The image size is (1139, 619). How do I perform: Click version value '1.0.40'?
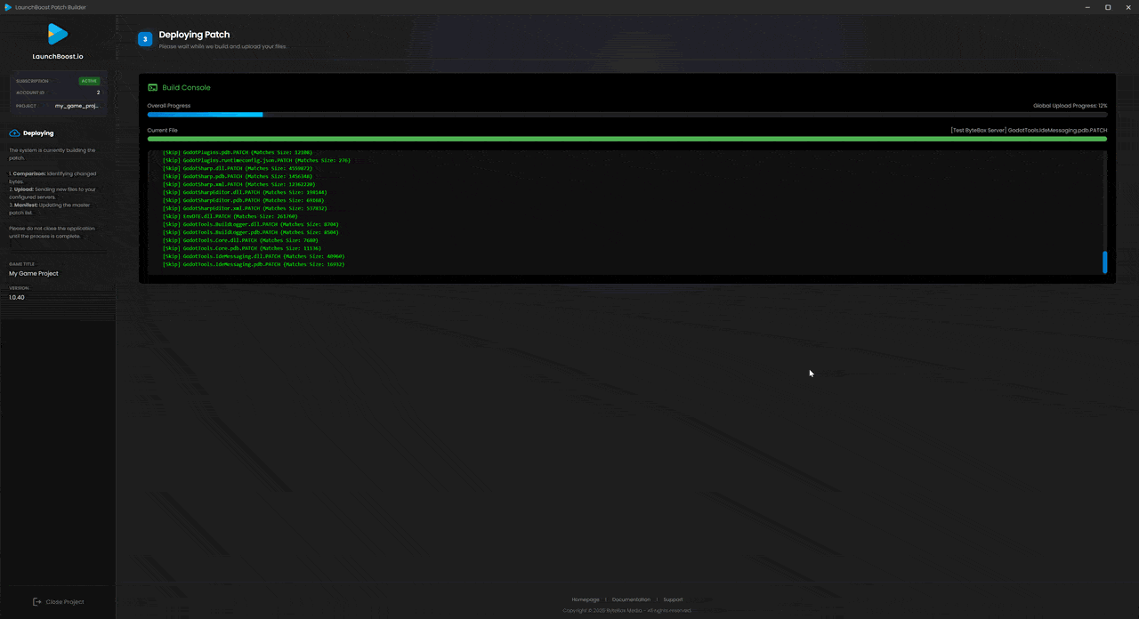click(17, 298)
